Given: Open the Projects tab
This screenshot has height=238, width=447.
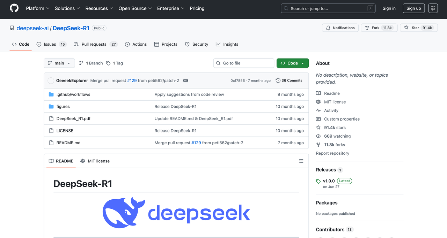Looking at the screenshot, I should pos(166,44).
